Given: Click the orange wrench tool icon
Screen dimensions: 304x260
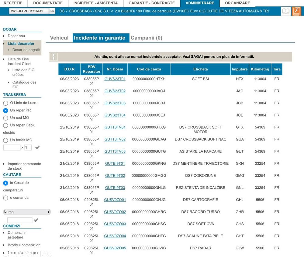Looking at the screenshot, I should coord(296,11).
